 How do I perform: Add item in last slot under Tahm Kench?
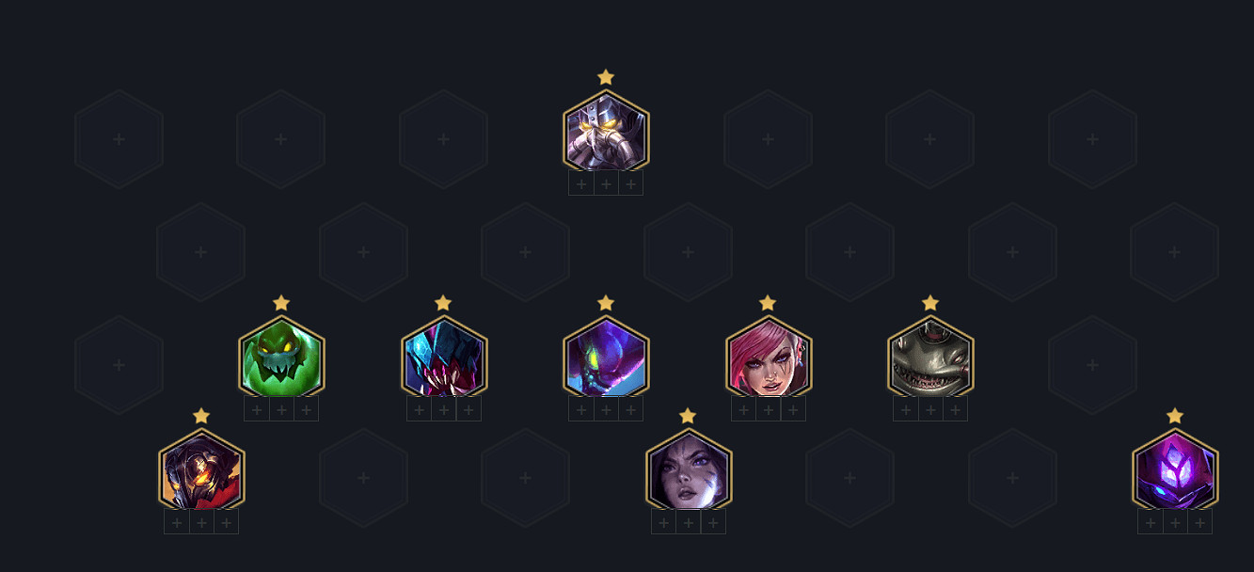coord(955,409)
